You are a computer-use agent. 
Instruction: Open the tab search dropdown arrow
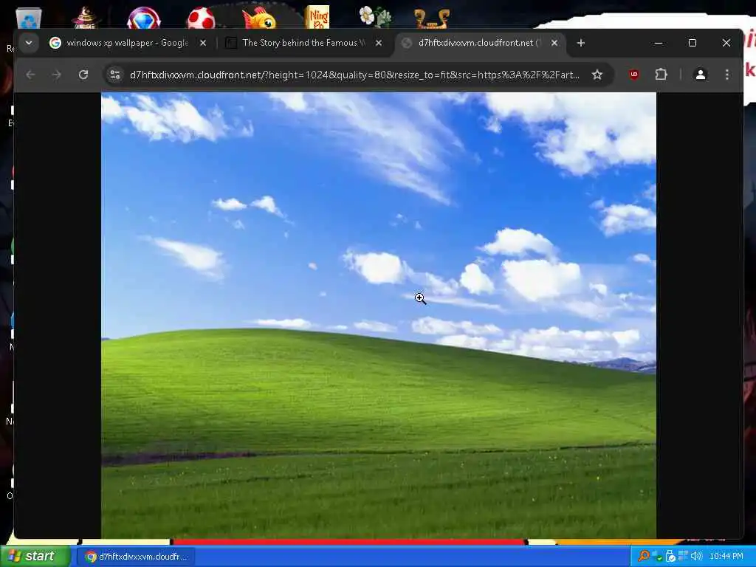click(29, 43)
